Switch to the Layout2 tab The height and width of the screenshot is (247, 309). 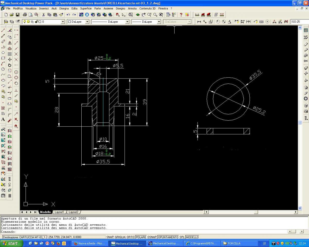pyautogui.click(x=73, y=212)
